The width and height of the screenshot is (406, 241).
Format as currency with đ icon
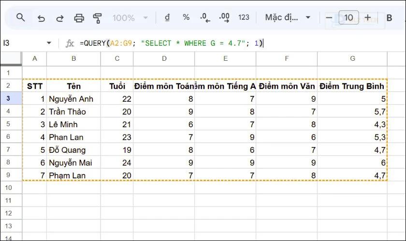[167, 17]
